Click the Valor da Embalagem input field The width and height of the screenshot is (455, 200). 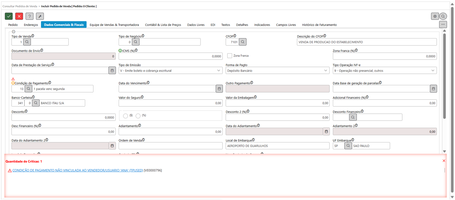(x=277, y=103)
